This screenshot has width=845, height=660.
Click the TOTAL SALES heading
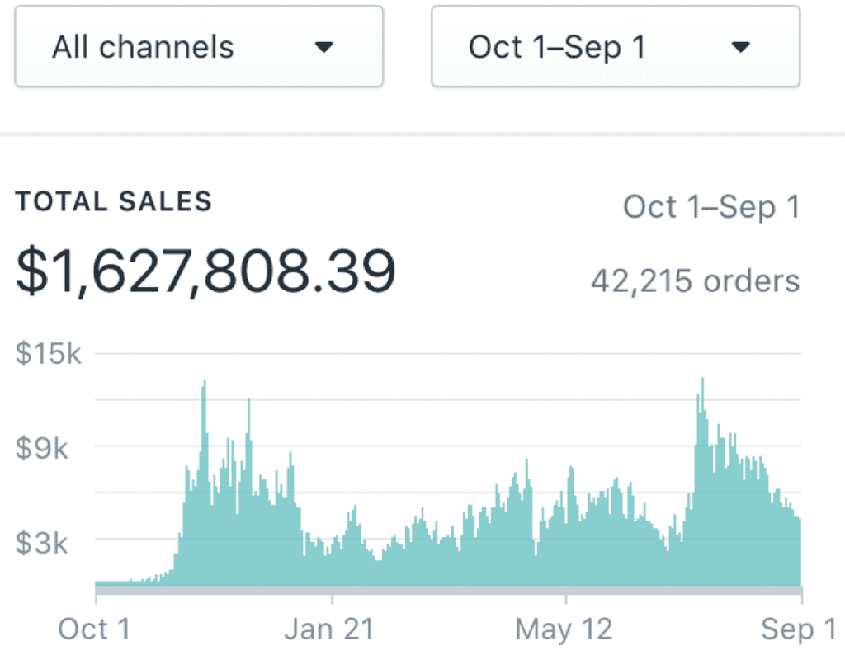[x=114, y=202]
